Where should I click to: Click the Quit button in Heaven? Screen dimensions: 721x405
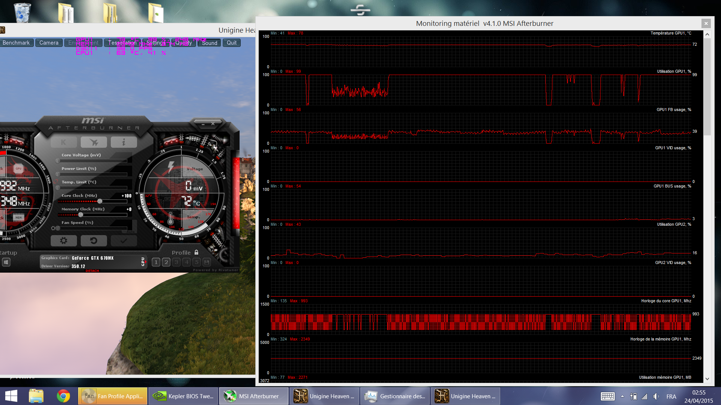[232, 43]
